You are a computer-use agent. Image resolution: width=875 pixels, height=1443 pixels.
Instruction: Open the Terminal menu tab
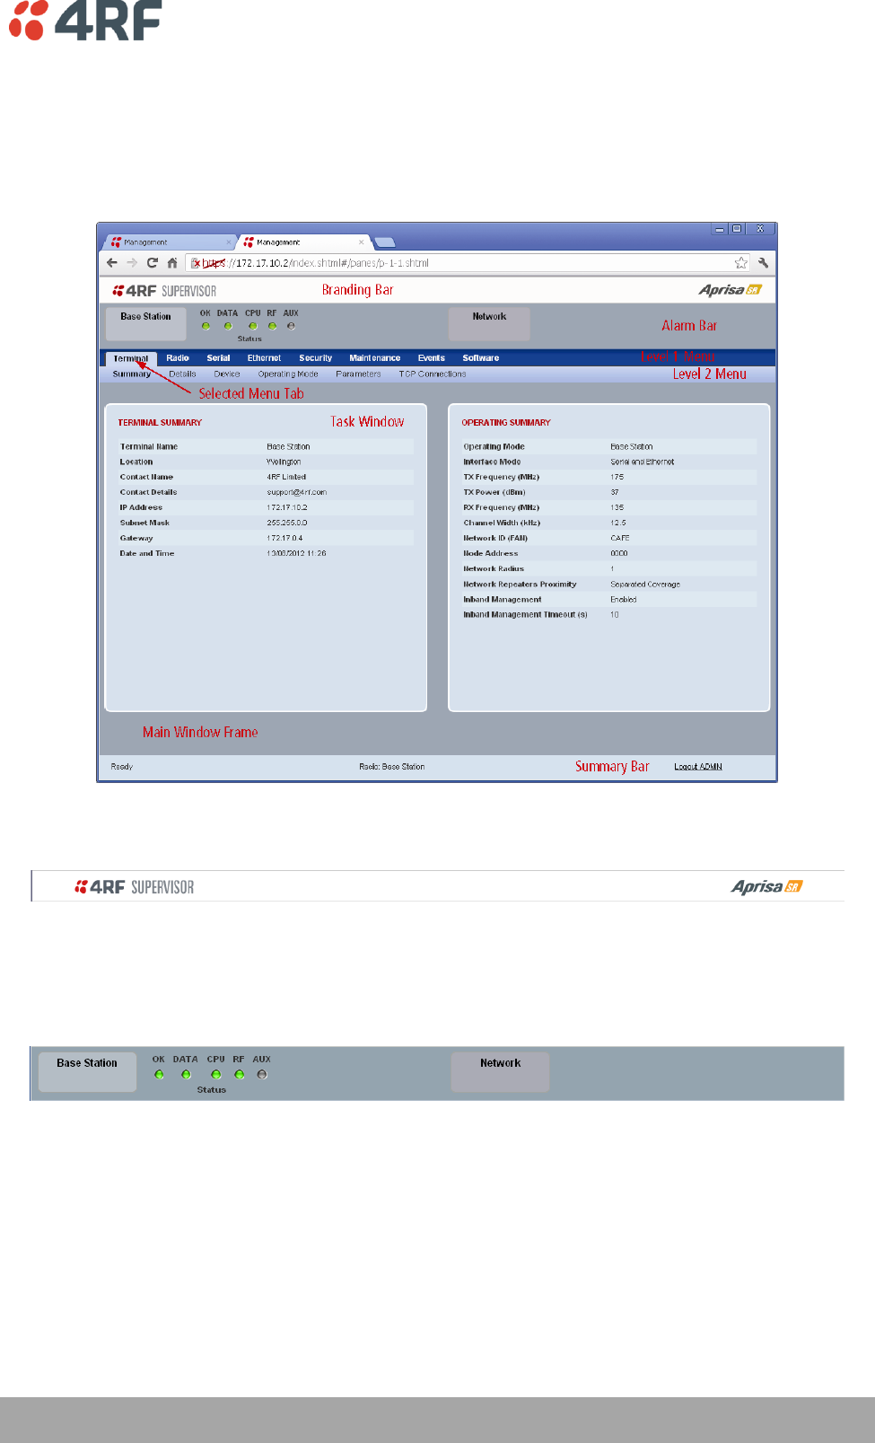coord(131,358)
